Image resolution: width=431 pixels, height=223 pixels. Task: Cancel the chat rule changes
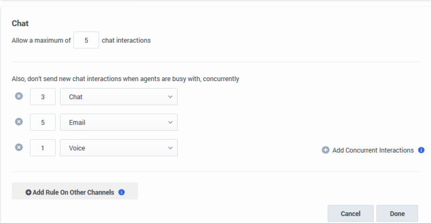point(351,213)
